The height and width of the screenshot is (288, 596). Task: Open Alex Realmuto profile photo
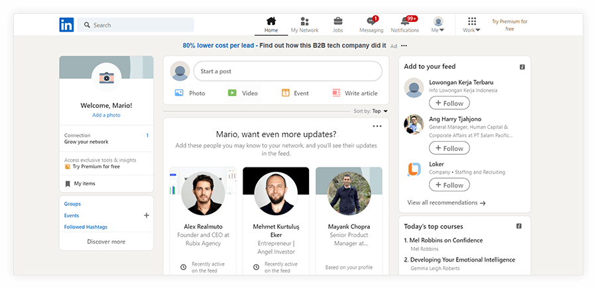pos(204,193)
